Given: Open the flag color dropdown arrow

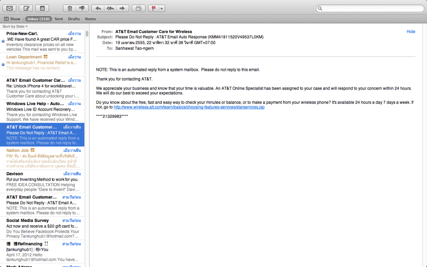Looking at the screenshot, I should point(162,8).
